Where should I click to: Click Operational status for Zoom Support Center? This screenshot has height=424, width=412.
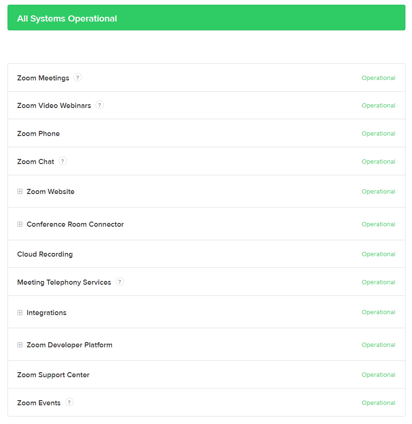click(x=378, y=375)
